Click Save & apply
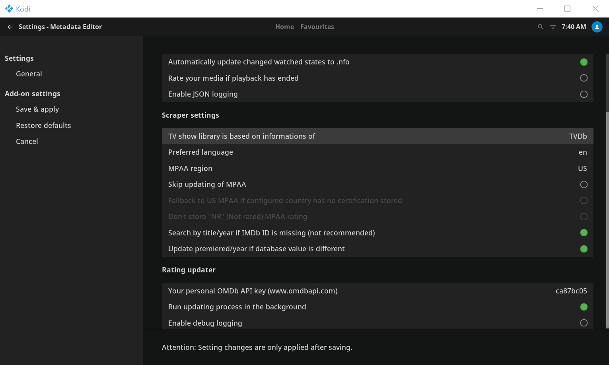609x365 pixels. tap(37, 109)
